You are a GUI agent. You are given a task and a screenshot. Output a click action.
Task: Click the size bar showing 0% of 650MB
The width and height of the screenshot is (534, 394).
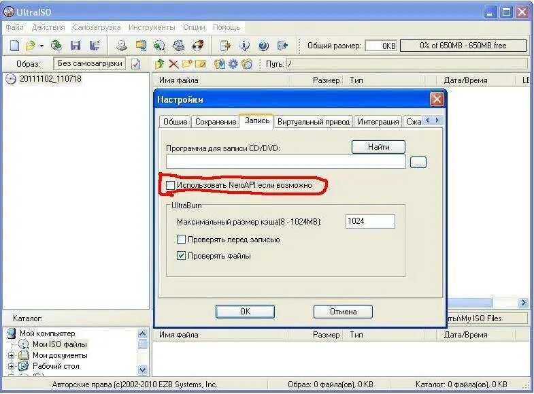(463, 46)
